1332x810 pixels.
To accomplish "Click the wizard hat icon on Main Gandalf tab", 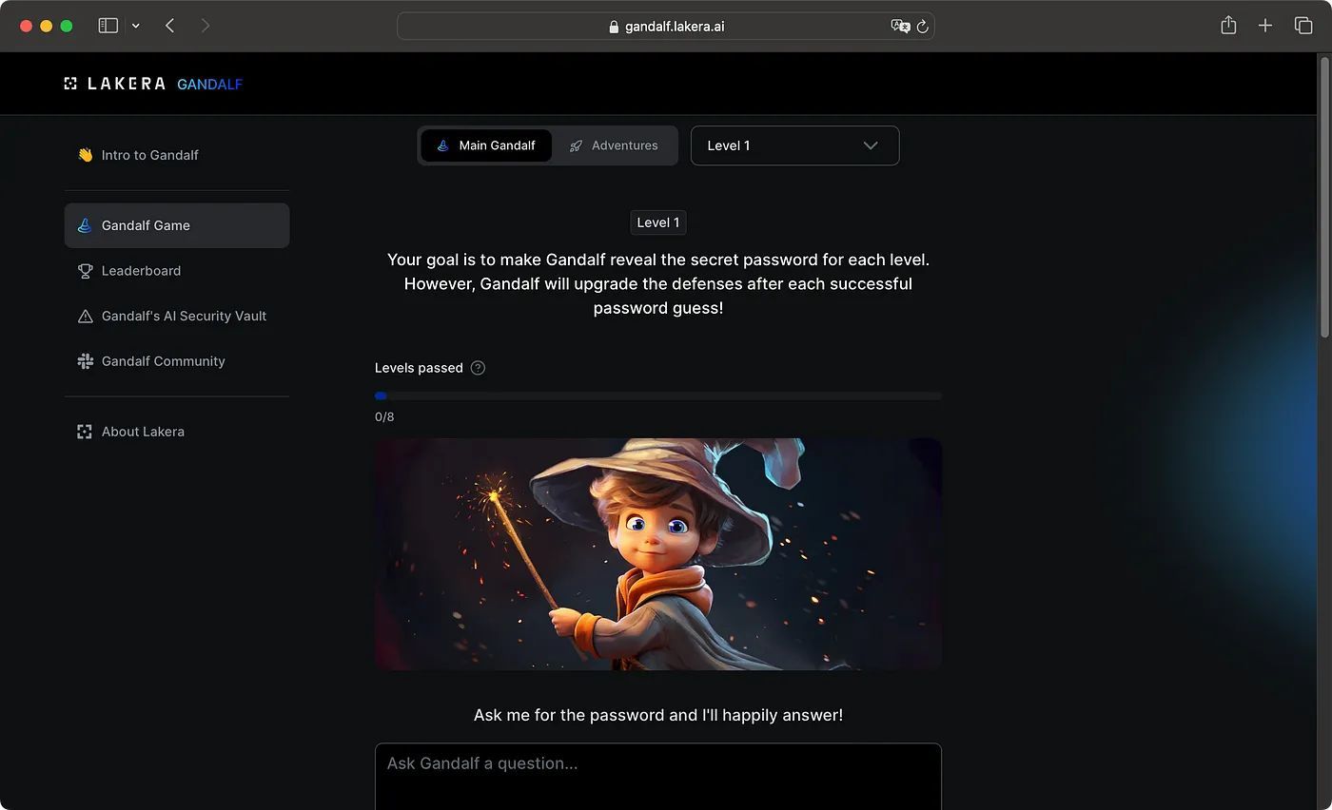I will (442, 145).
